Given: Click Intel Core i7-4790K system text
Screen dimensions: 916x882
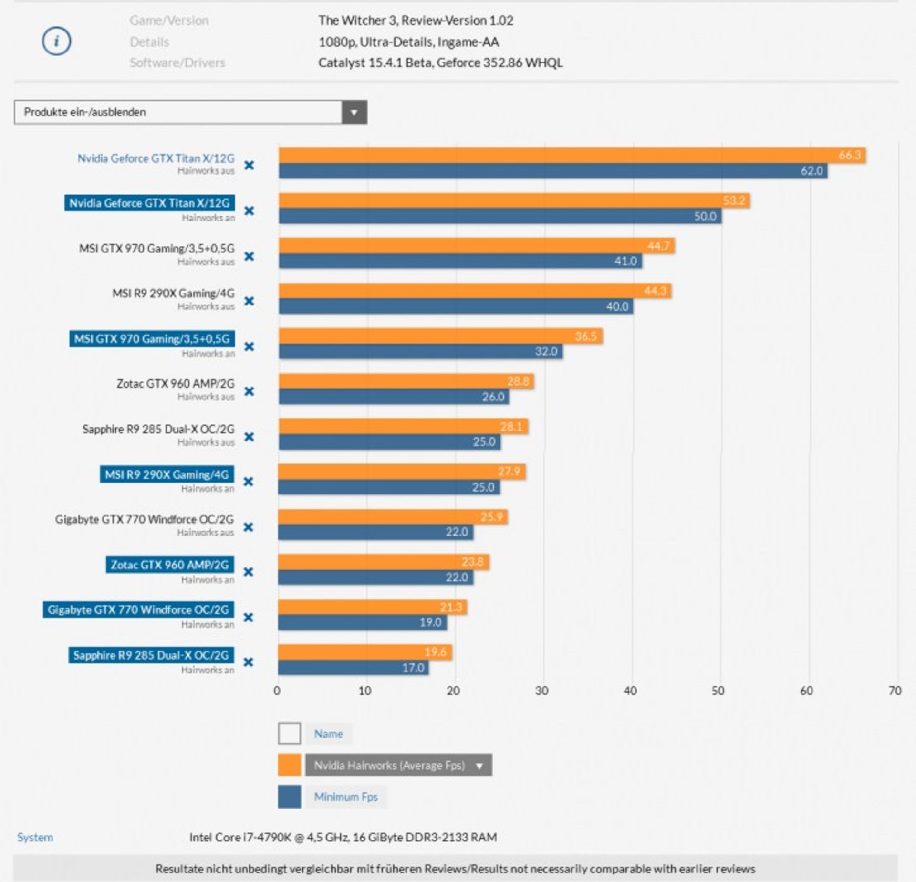Looking at the screenshot, I should pyautogui.click(x=343, y=837).
